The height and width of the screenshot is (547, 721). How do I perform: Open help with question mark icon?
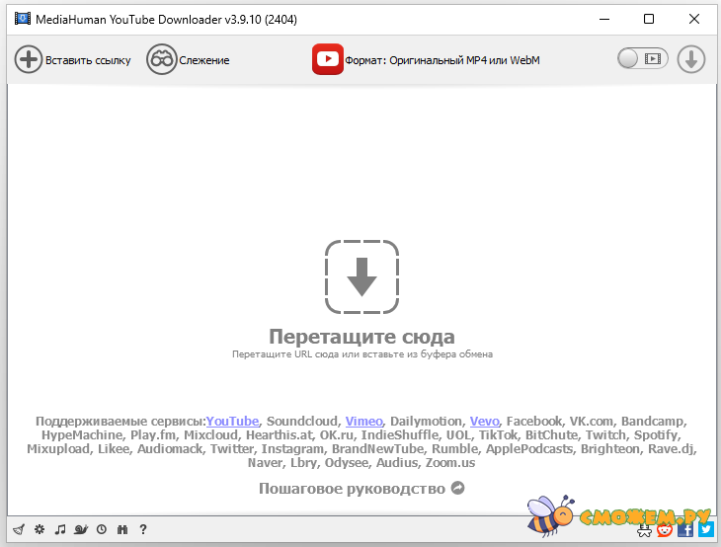[x=143, y=529]
